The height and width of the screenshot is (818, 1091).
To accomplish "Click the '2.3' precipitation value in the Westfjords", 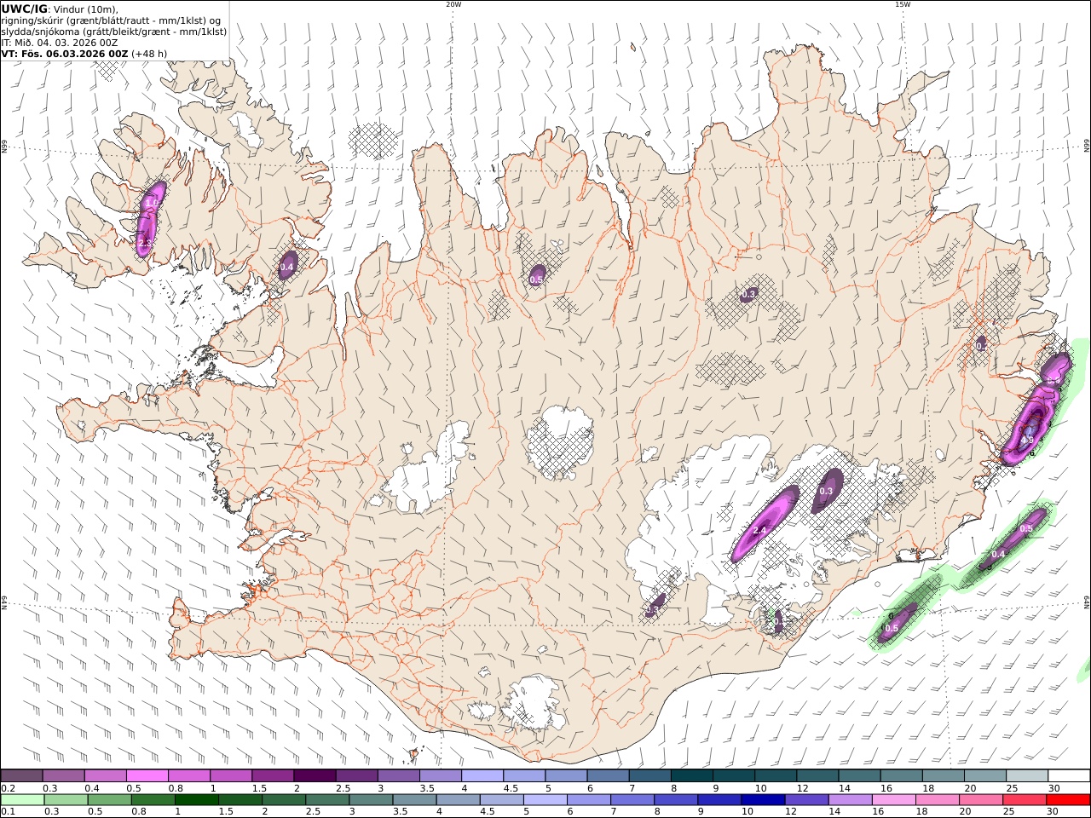I will click(x=144, y=243).
